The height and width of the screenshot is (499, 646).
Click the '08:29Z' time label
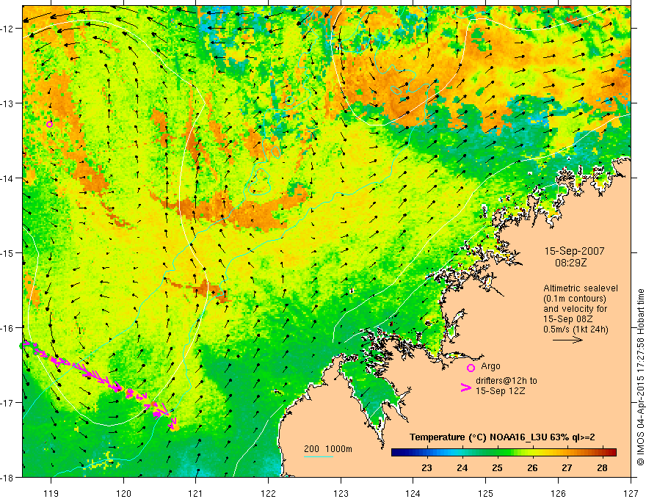point(570,262)
